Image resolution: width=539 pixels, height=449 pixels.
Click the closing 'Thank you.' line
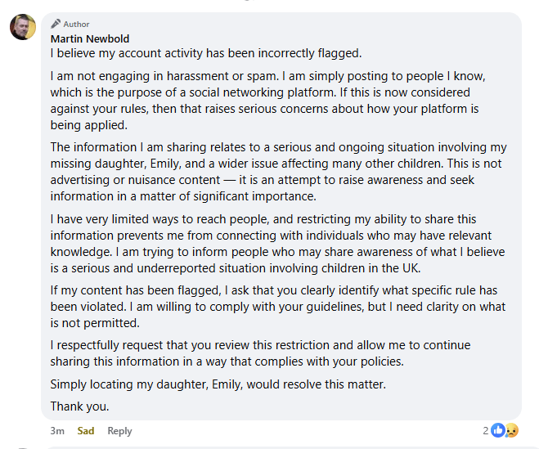coord(79,406)
